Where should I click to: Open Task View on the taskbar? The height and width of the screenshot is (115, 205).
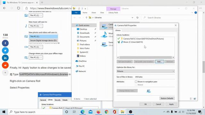point(74,112)
